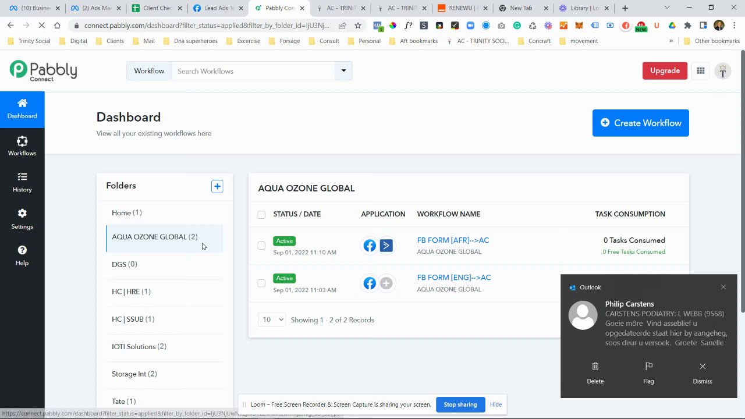
Task: Select the DGS (0) folder
Action: pyautogui.click(x=165, y=264)
